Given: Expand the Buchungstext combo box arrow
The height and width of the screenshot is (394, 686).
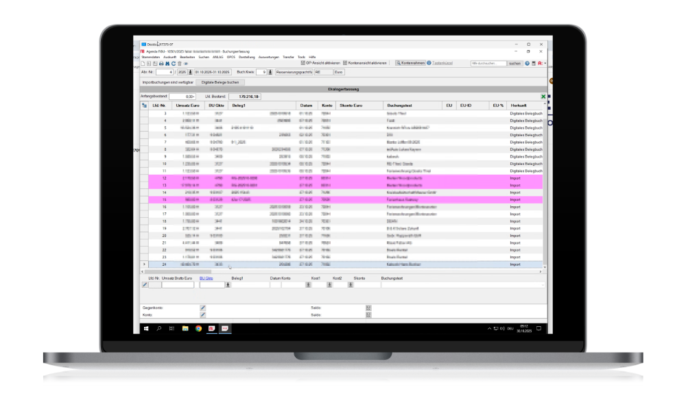Looking at the screenshot, I should 543,285.
